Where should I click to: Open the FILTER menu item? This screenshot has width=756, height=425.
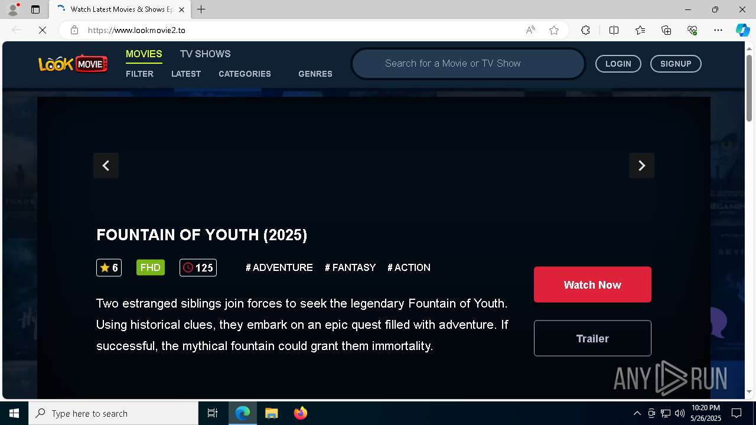pos(139,74)
